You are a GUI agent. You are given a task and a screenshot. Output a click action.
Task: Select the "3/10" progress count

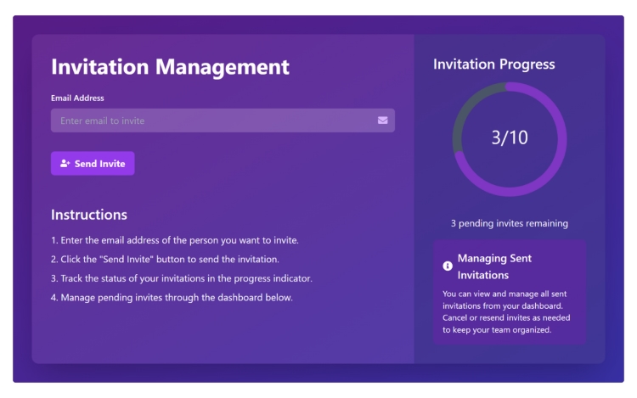(x=510, y=138)
